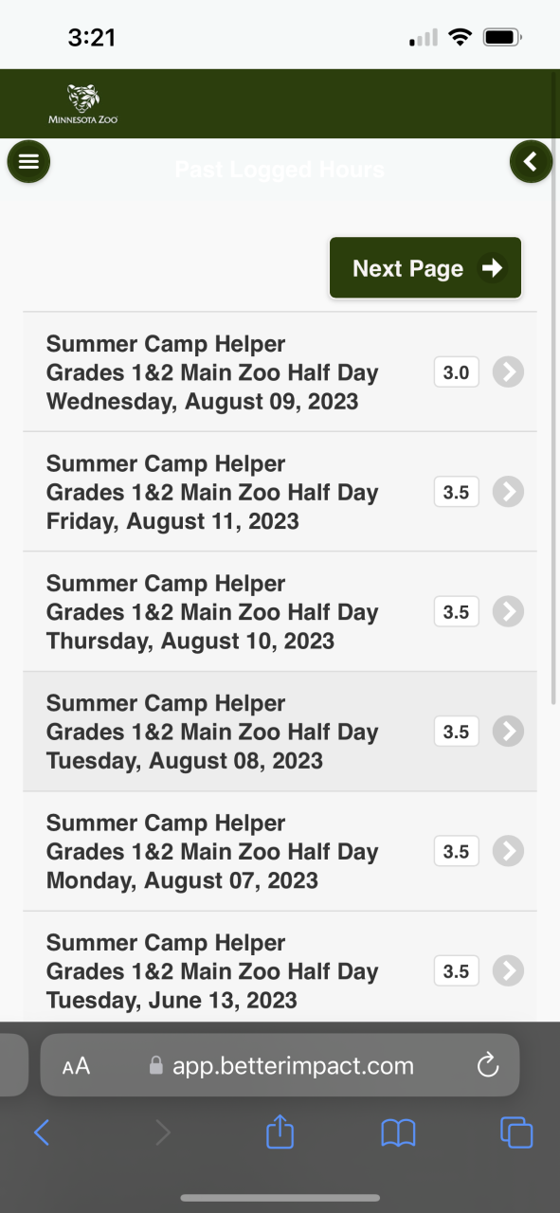
Task: Tap Safari's share icon
Action: 280,1132
